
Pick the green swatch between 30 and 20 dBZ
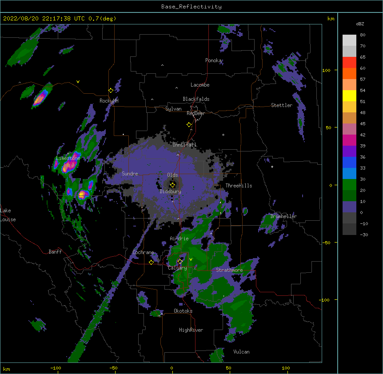click(x=349, y=185)
